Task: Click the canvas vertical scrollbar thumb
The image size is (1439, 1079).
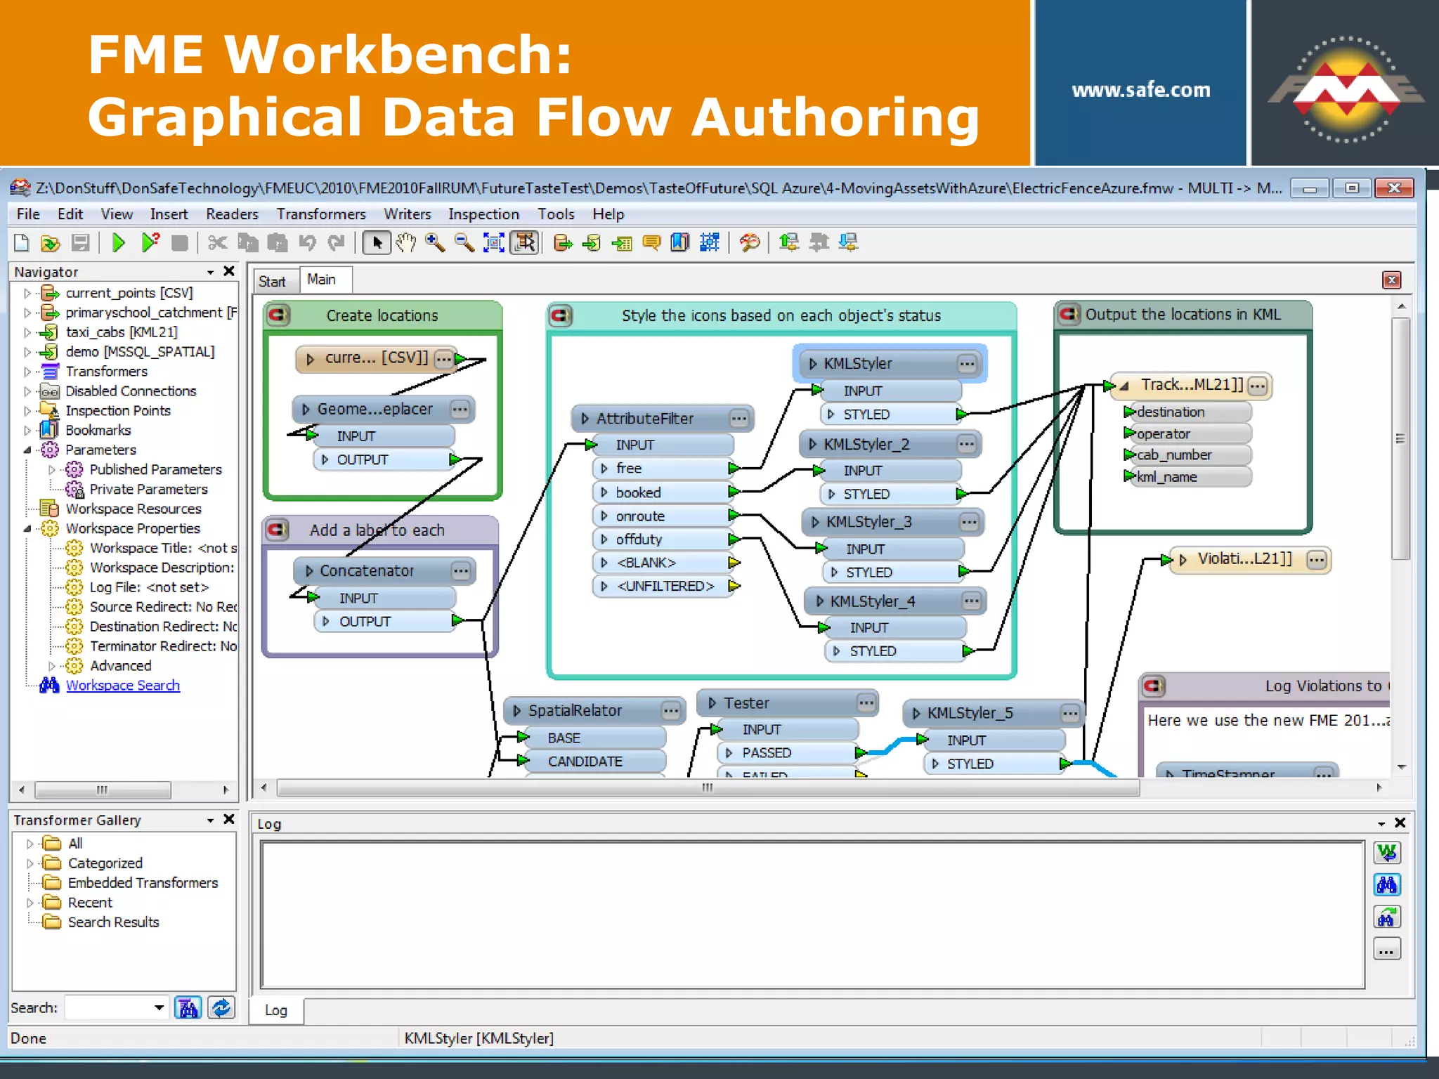Action: 1401,439
